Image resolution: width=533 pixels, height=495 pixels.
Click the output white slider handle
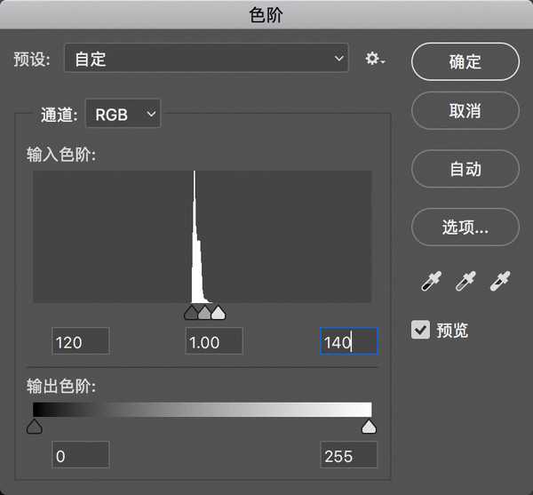click(x=370, y=427)
